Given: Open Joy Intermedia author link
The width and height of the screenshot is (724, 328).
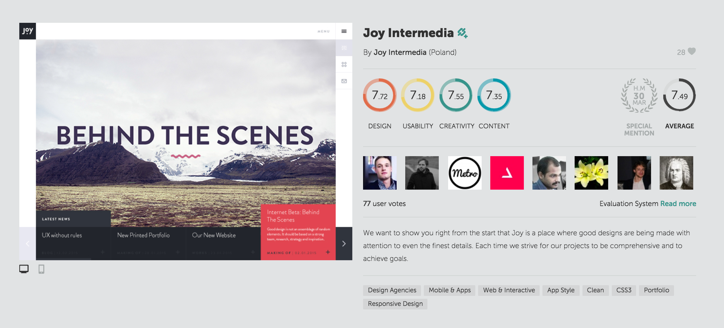Looking at the screenshot, I should (400, 52).
